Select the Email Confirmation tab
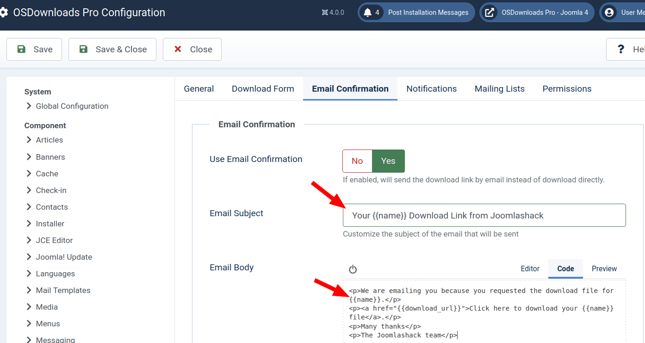Image resolution: width=645 pixels, height=343 pixels. click(x=350, y=89)
